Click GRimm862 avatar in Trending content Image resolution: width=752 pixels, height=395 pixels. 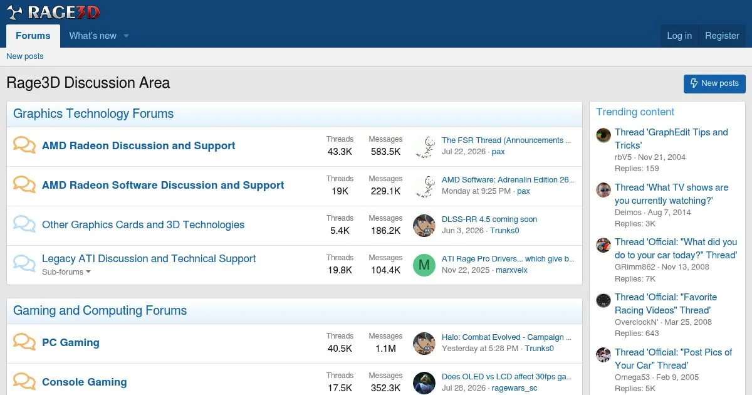point(603,245)
